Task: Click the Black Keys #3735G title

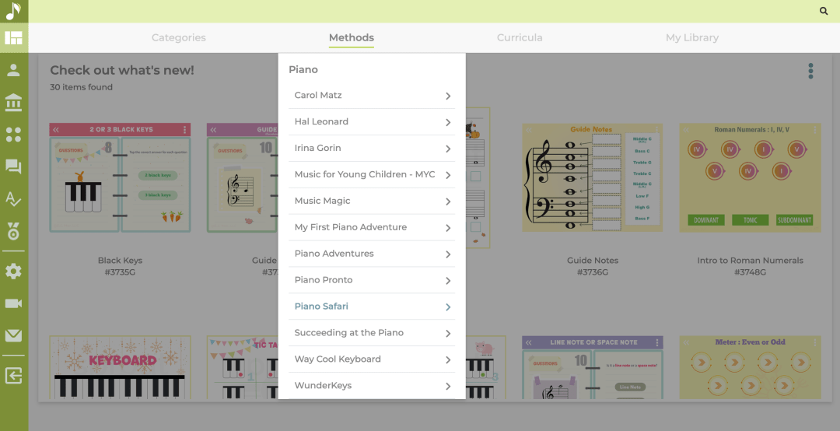Action: [120, 266]
